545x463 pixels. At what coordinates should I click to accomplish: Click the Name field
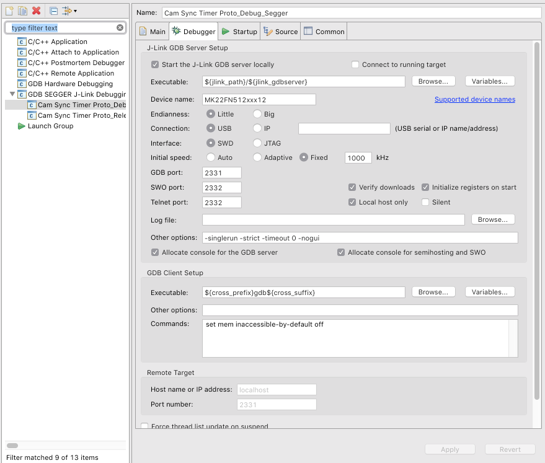pos(351,13)
